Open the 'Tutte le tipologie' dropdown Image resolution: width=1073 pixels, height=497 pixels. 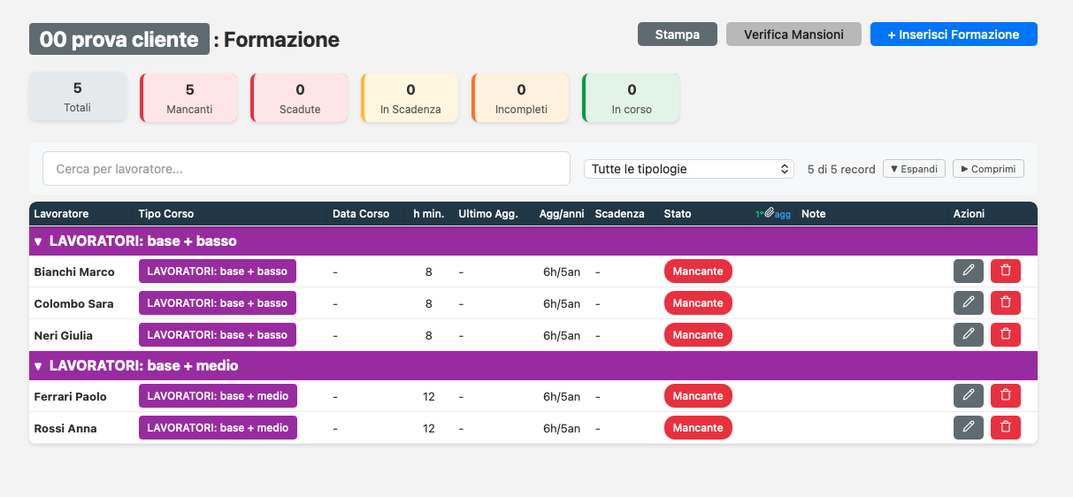pos(689,169)
